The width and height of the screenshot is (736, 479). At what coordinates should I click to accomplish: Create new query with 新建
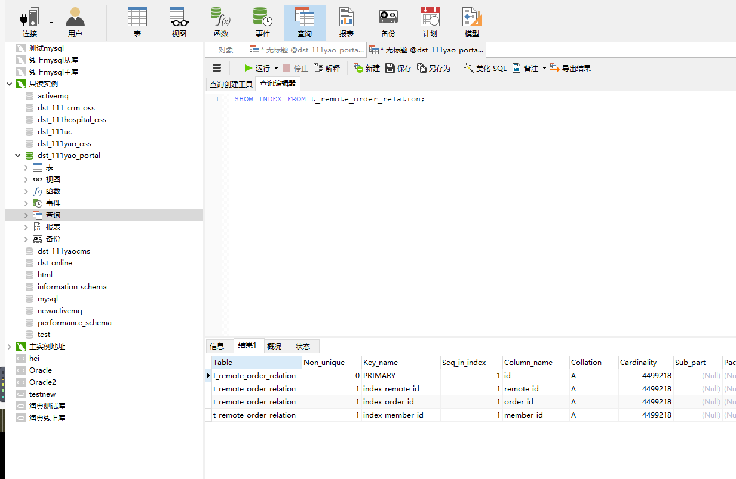pos(367,68)
